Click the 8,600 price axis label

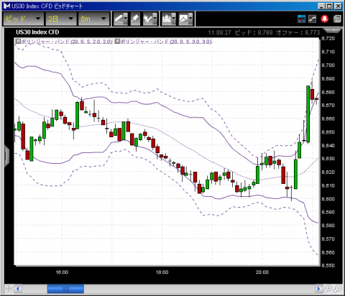pos(328,199)
